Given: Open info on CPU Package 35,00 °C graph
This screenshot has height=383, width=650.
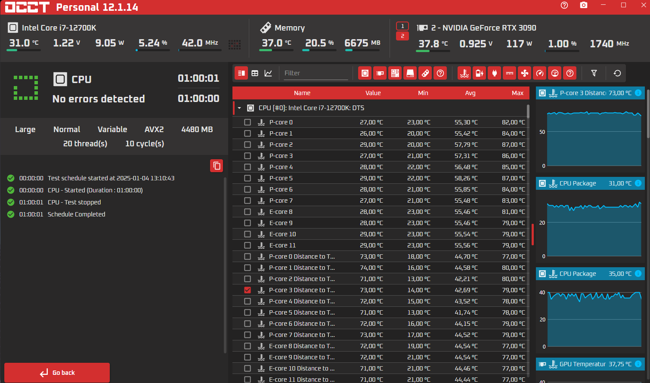Looking at the screenshot, I should click(638, 274).
